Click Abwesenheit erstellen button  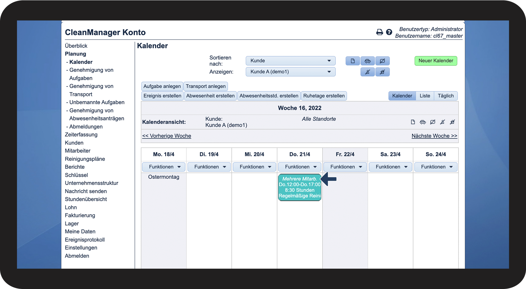[210, 96]
